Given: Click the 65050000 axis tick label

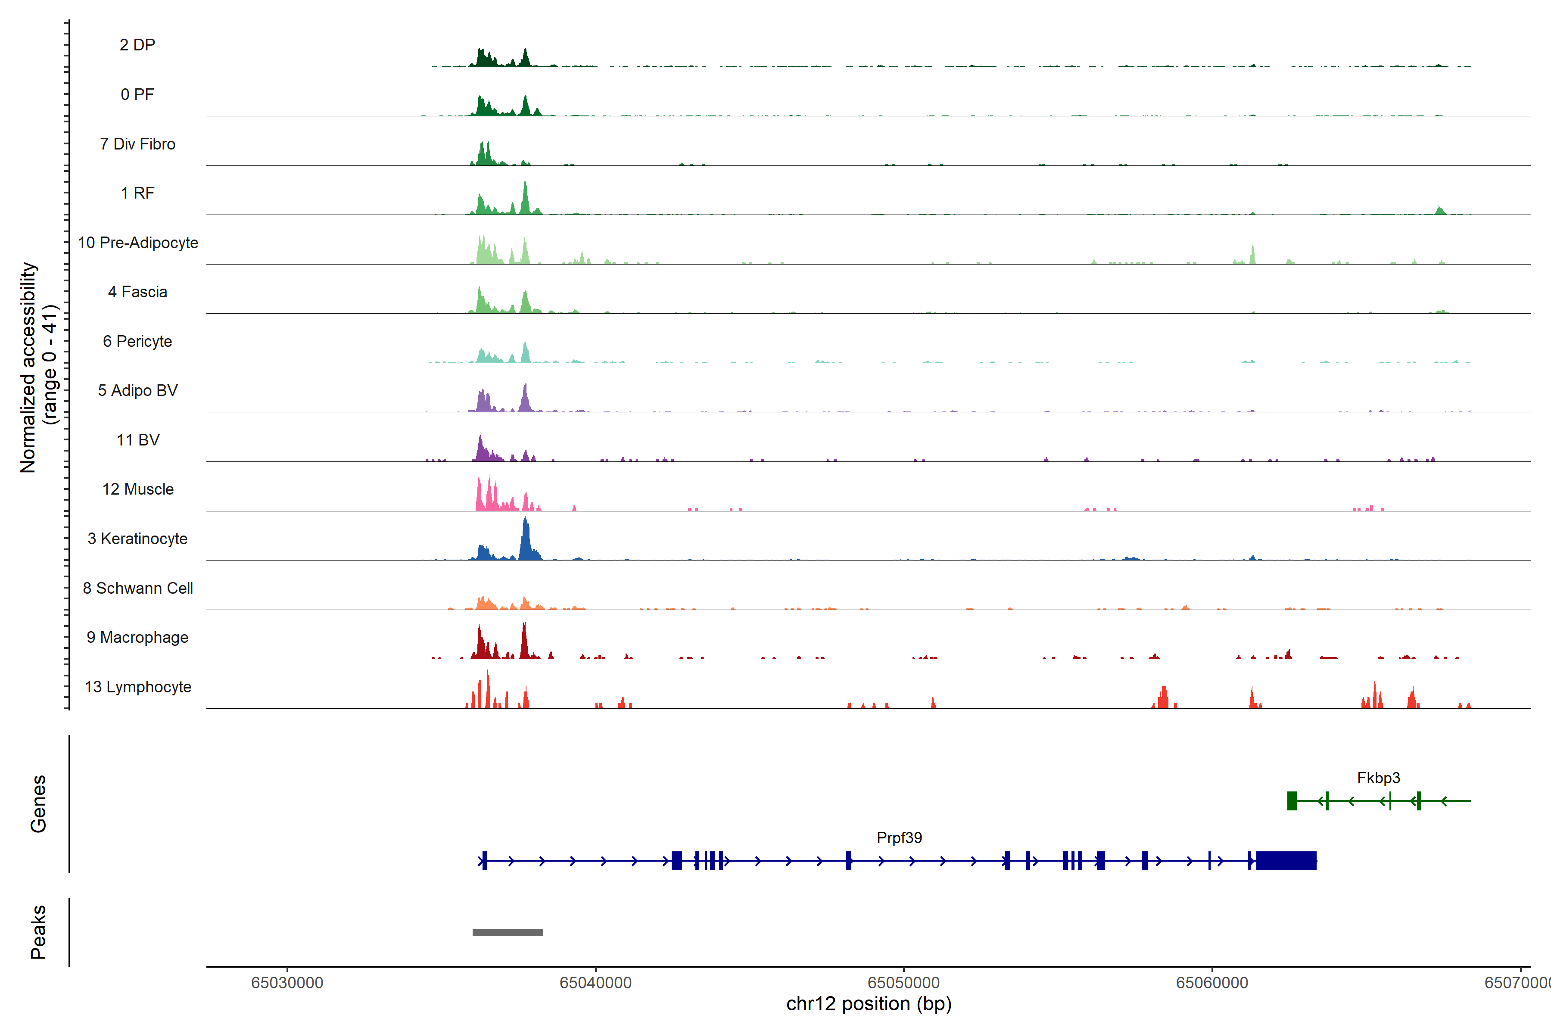Looking at the screenshot, I should 903,983.
